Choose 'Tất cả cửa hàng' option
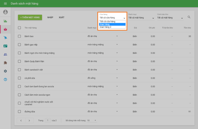The image size is (198, 129). coord(112,21)
